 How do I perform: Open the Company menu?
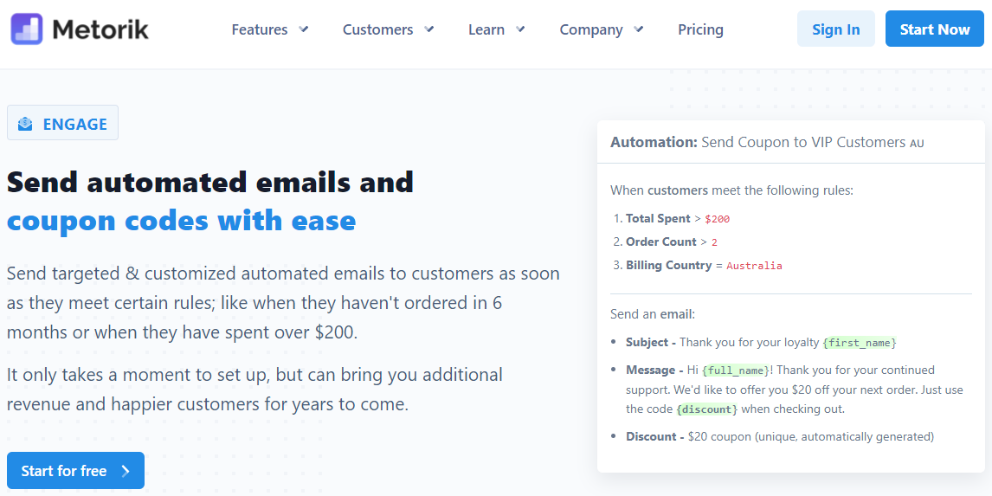click(602, 29)
